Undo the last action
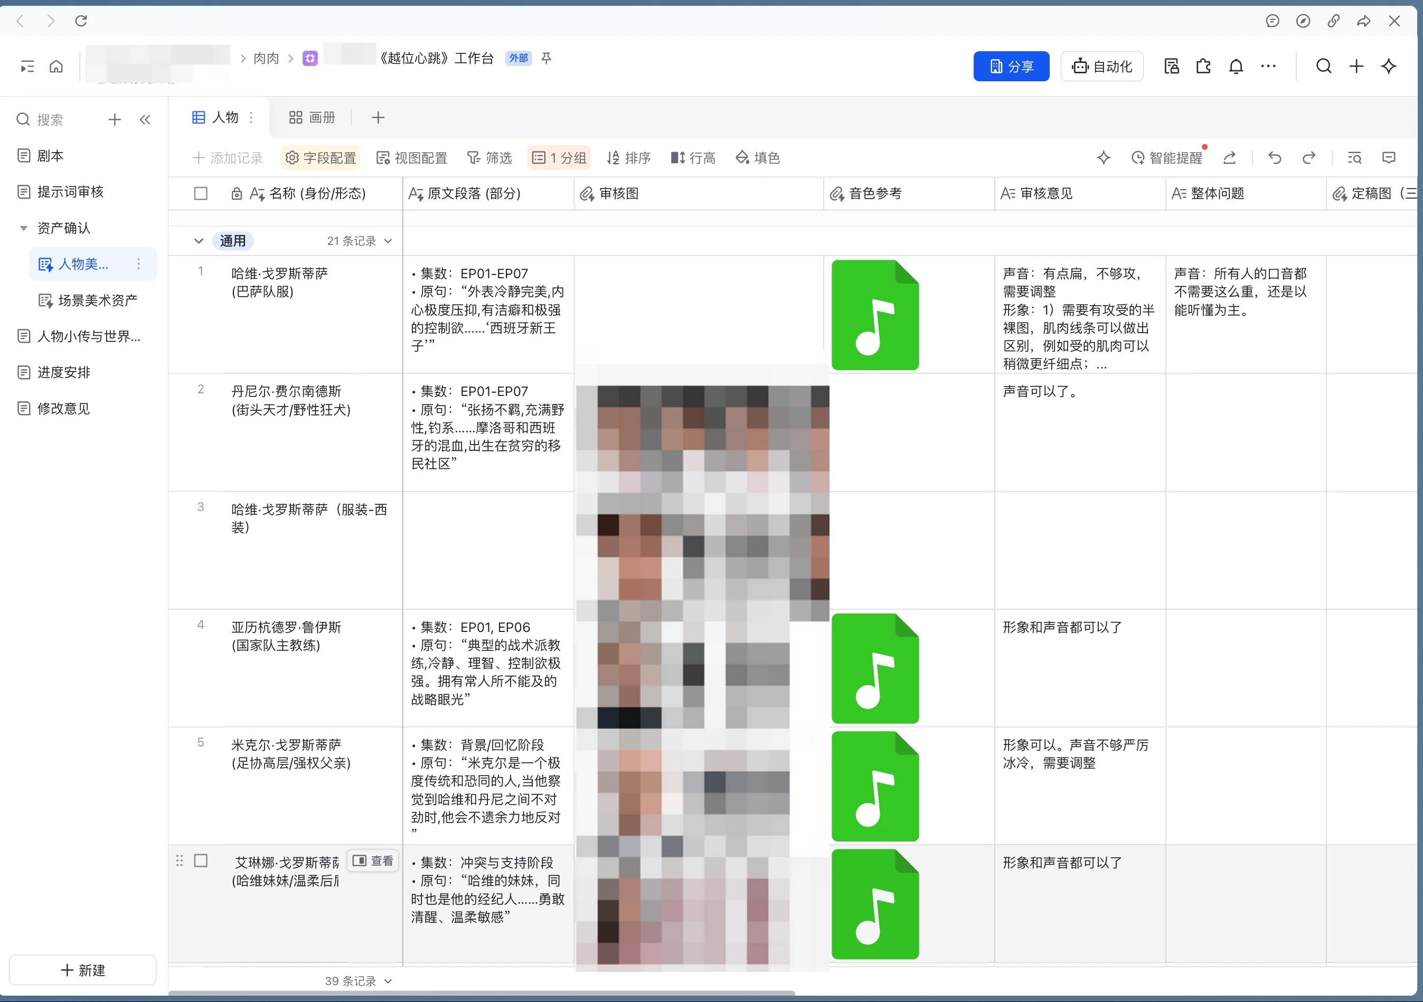The width and height of the screenshot is (1423, 1002). pyautogui.click(x=1274, y=158)
